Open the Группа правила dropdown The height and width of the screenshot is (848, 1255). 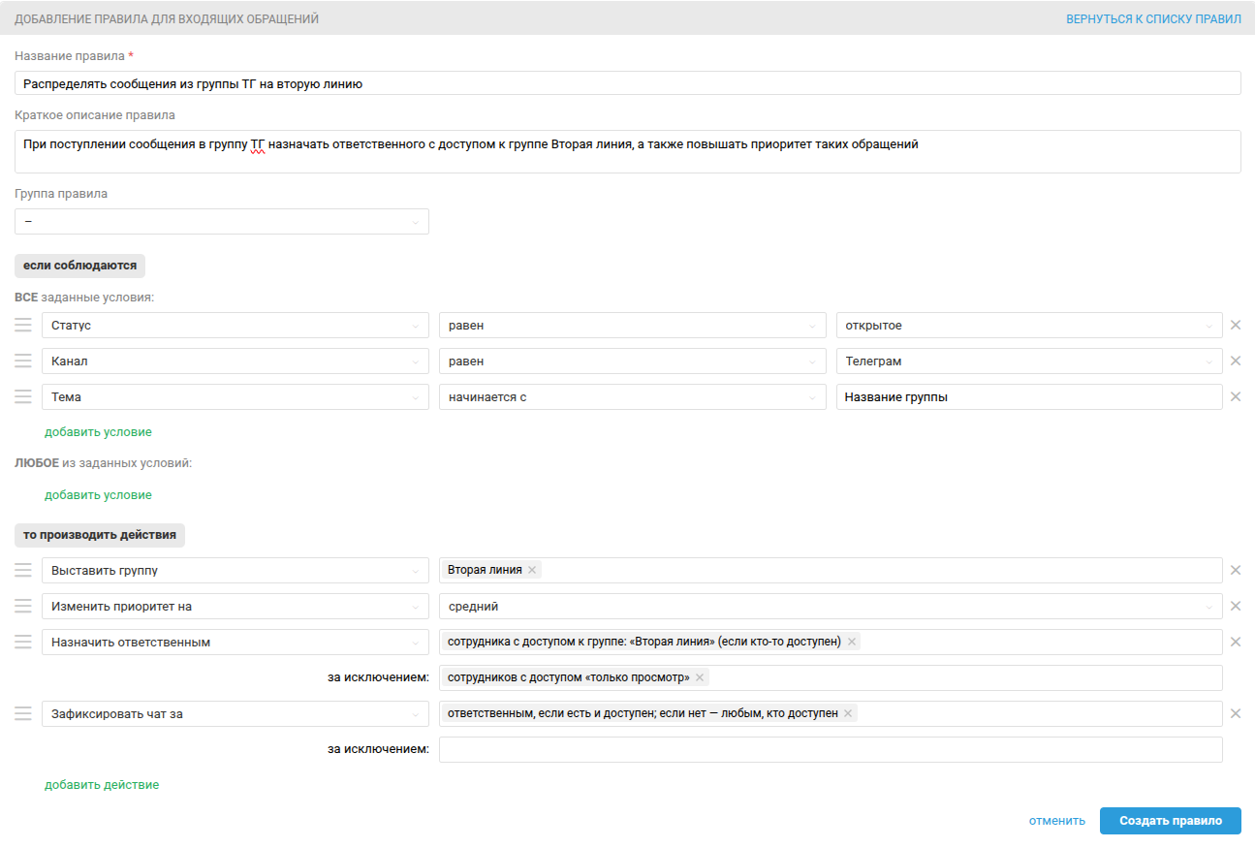click(222, 222)
